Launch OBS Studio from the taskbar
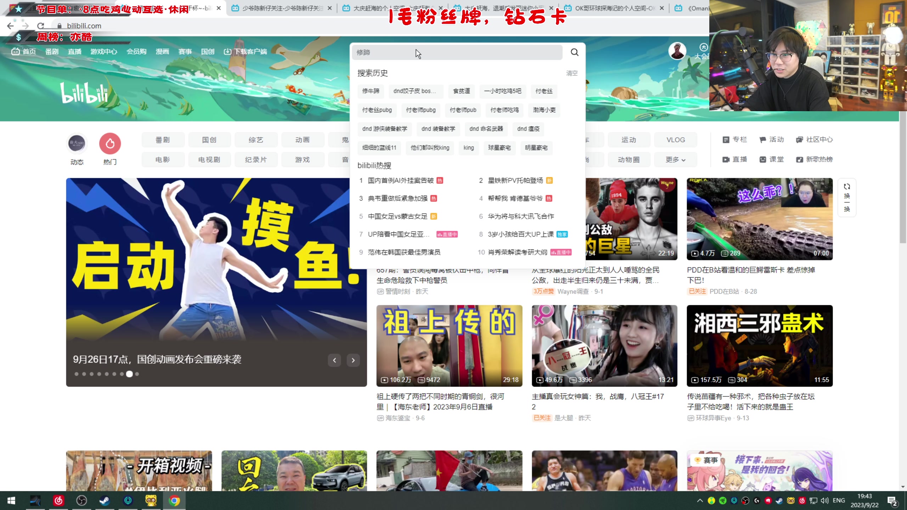 (x=81, y=500)
